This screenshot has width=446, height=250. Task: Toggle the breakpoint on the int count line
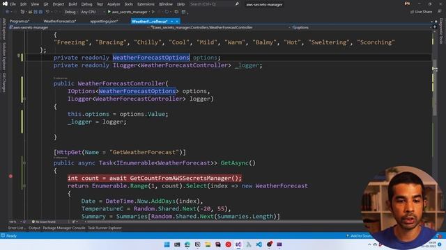point(10,176)
